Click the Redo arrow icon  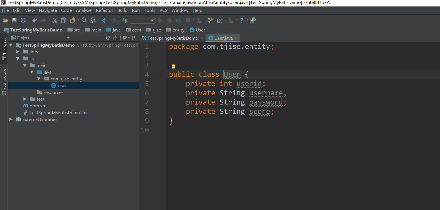point(43,20)
